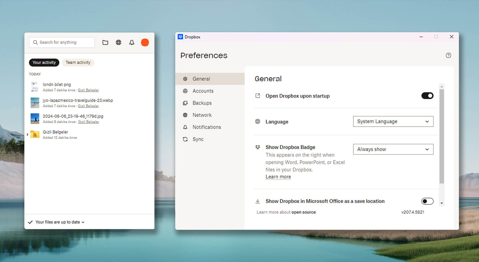Click the Sync arrows icon in sidebar
The image size is (479, 262).
tap(185, 139)
